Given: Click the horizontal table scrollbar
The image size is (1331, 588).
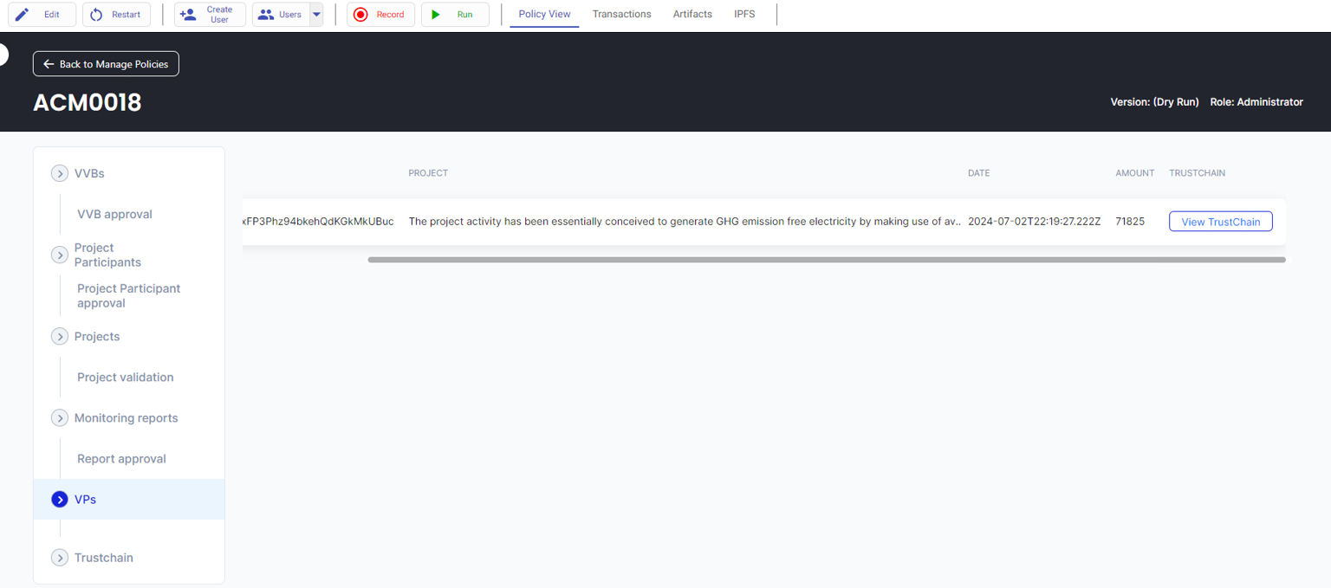Looking at the screenshot, I should pyautogui.click(x=826, y=259).
